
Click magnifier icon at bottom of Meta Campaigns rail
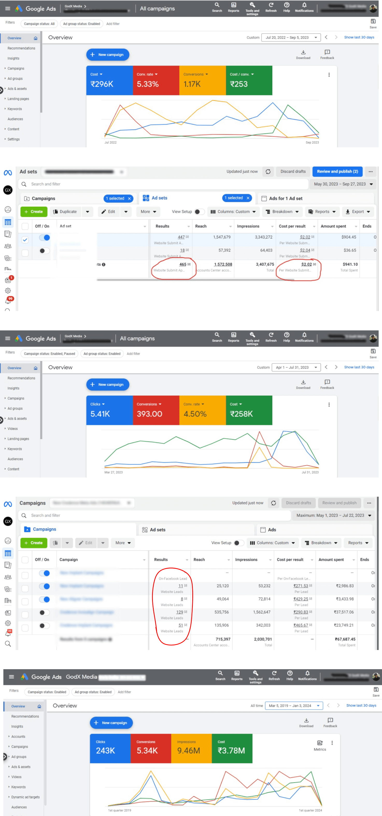click(8, 644)
